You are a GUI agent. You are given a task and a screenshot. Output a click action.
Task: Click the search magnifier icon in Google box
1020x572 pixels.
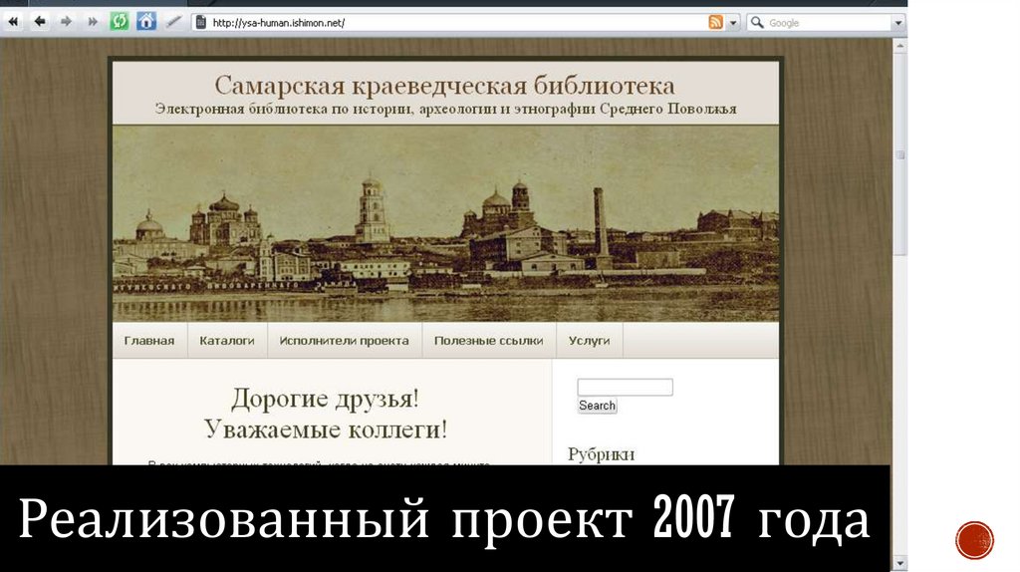pos(757,23)
